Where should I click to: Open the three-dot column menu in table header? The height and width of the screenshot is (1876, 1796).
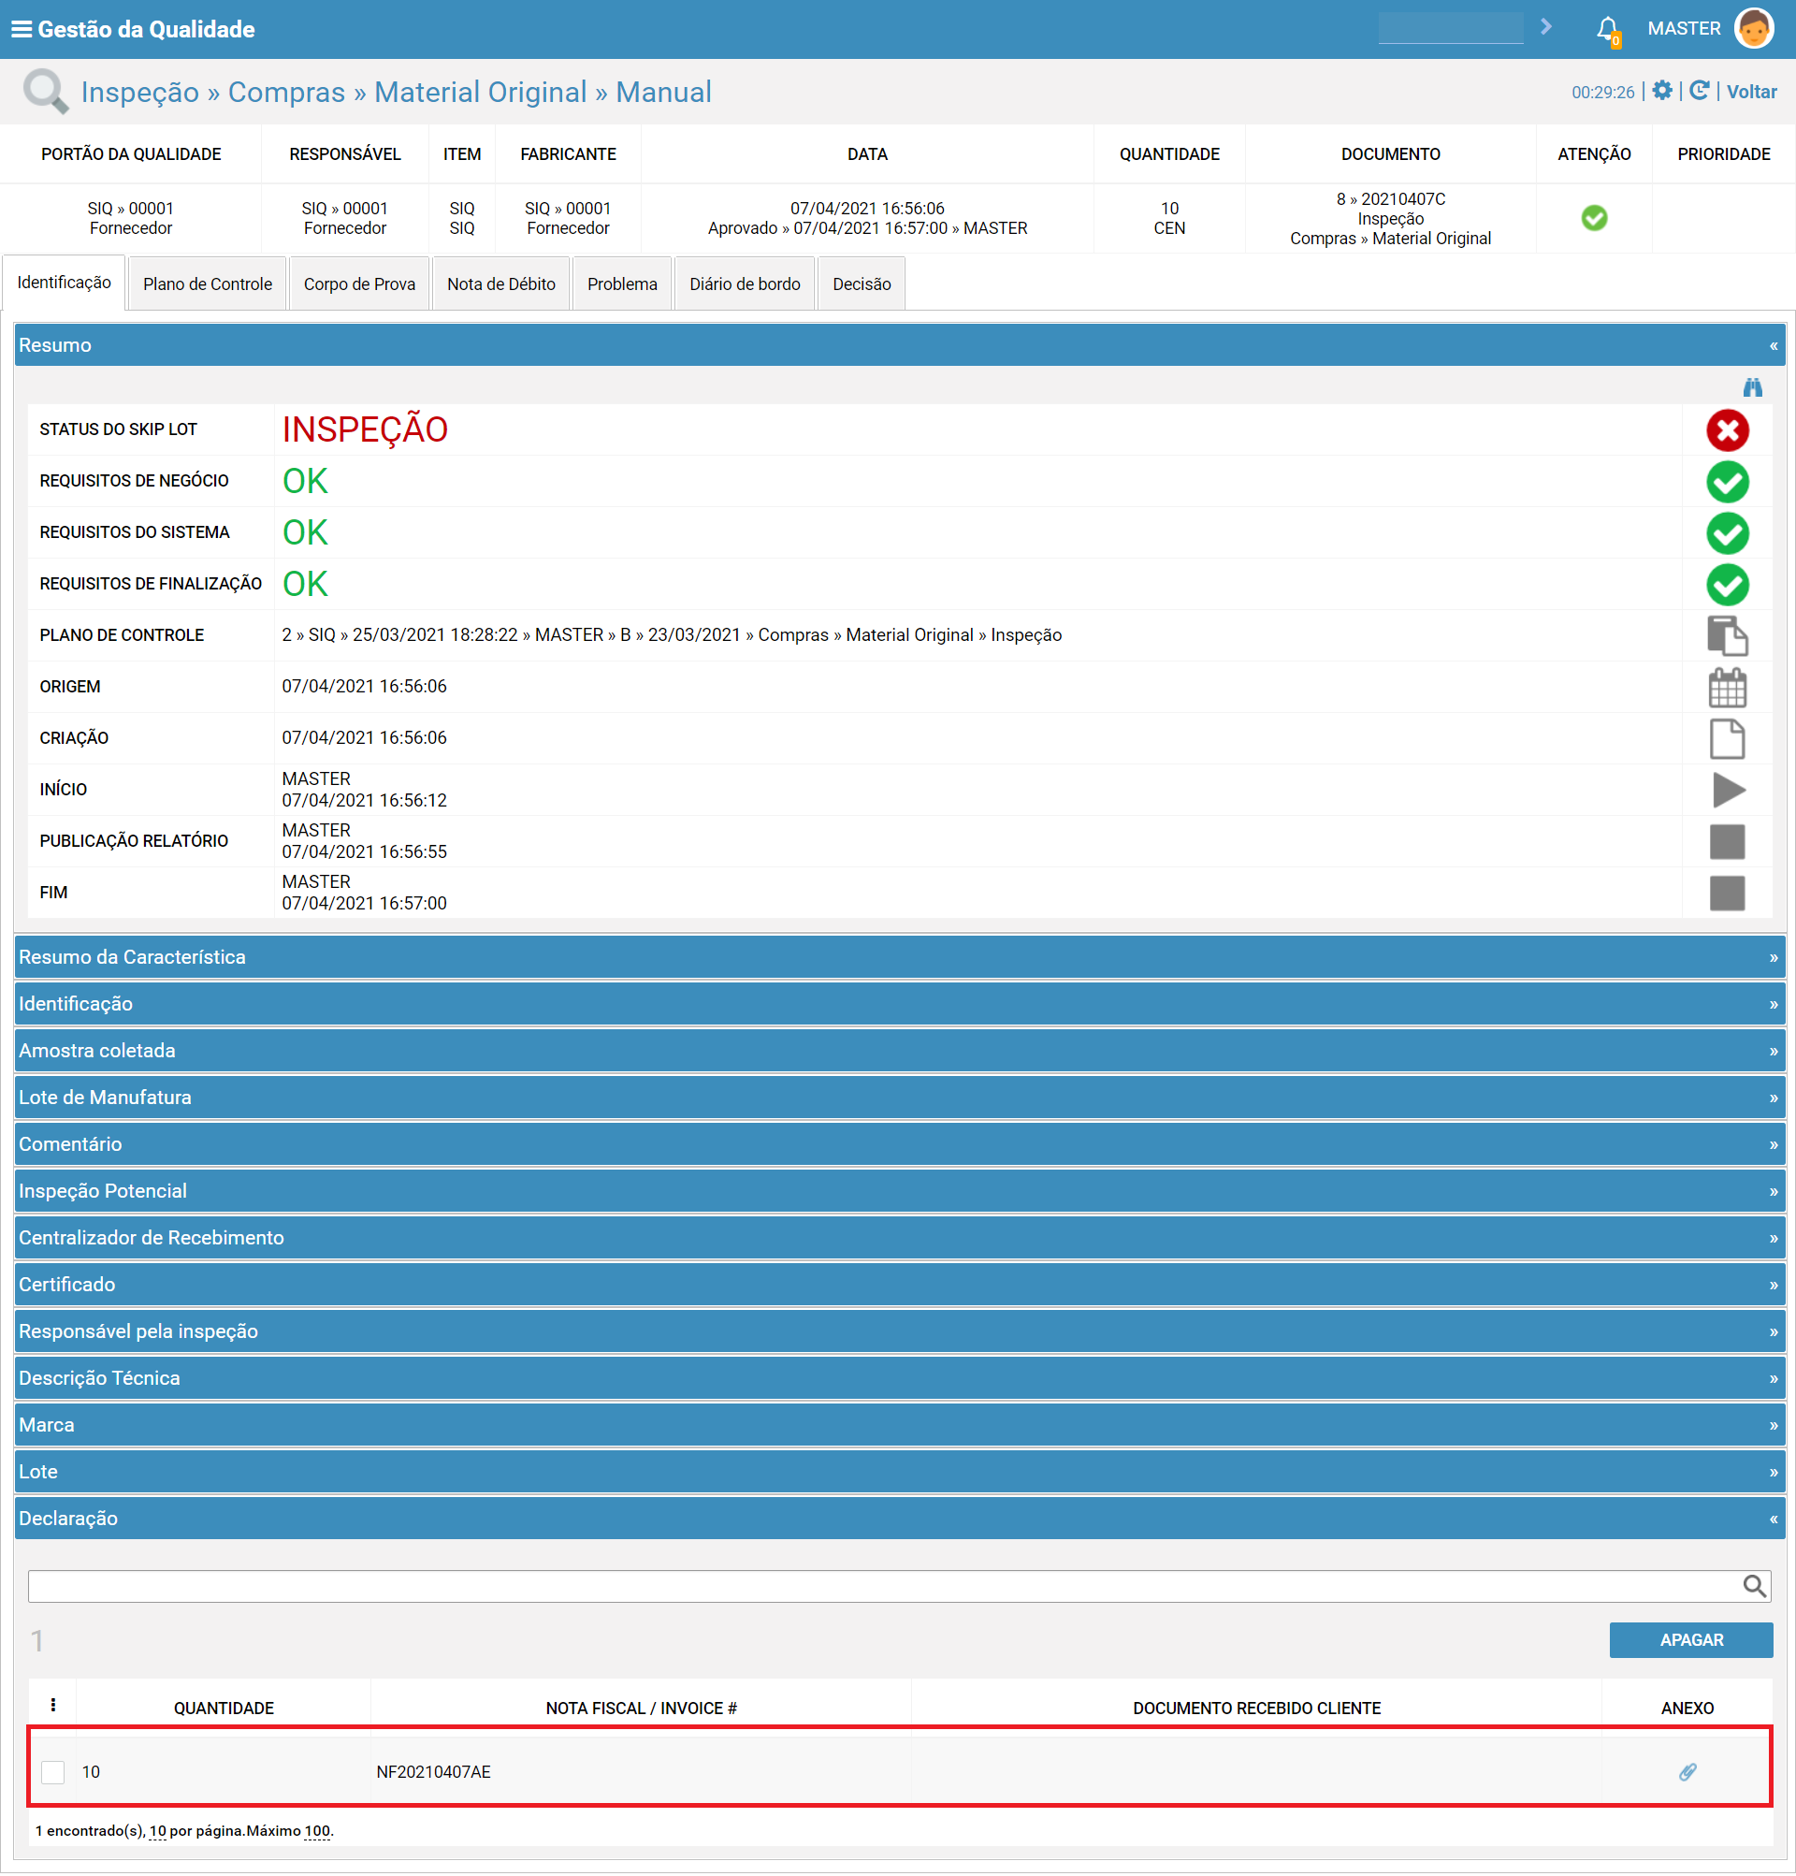coord(52,1706)
